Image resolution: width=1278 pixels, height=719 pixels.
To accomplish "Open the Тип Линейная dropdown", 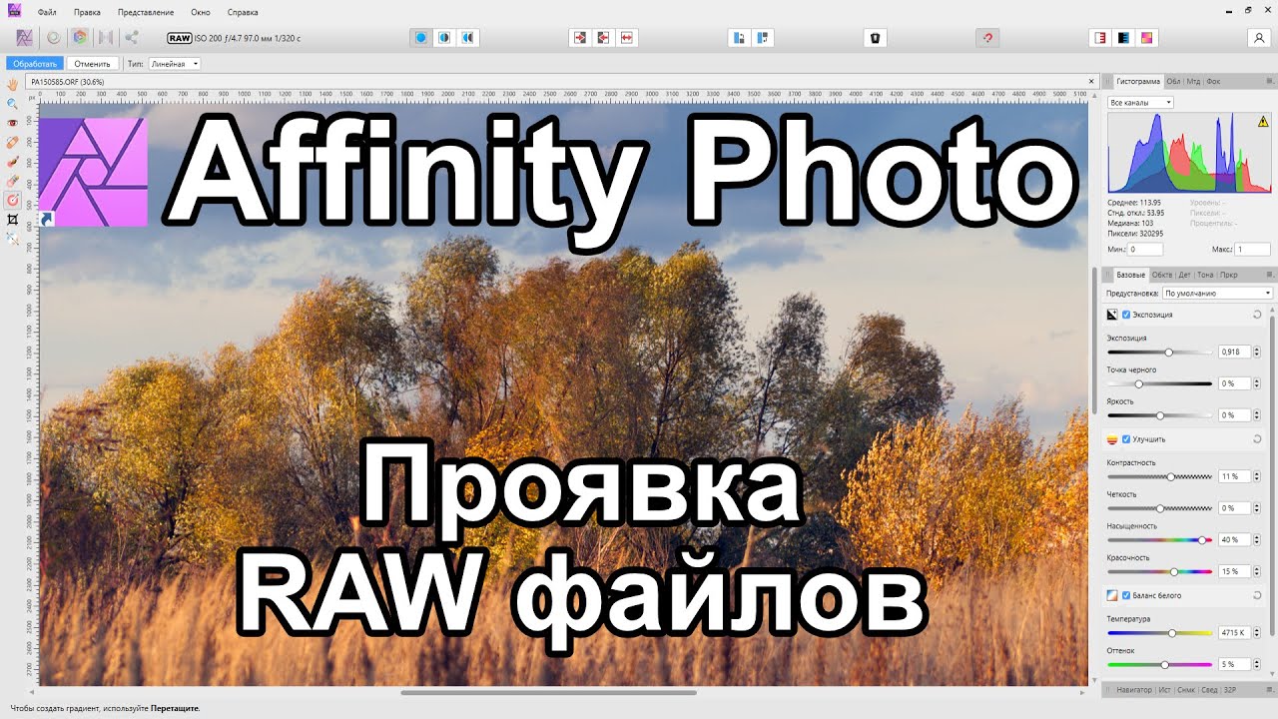I will [175, 64].
